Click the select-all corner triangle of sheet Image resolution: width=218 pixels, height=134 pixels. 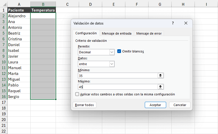point(5,4)
